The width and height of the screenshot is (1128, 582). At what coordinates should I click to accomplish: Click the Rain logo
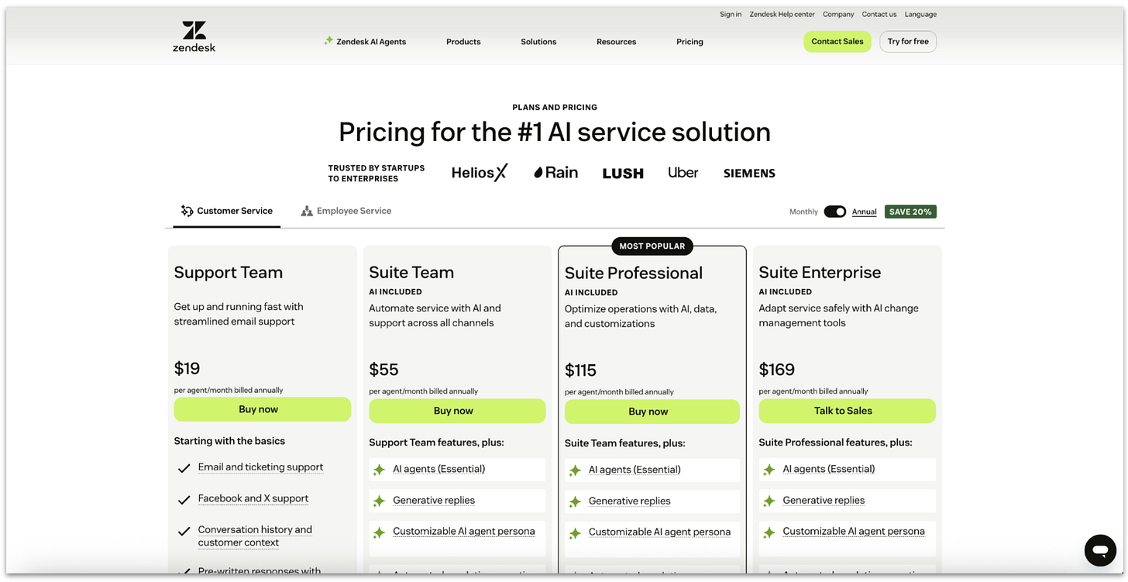tap(555, 172)
